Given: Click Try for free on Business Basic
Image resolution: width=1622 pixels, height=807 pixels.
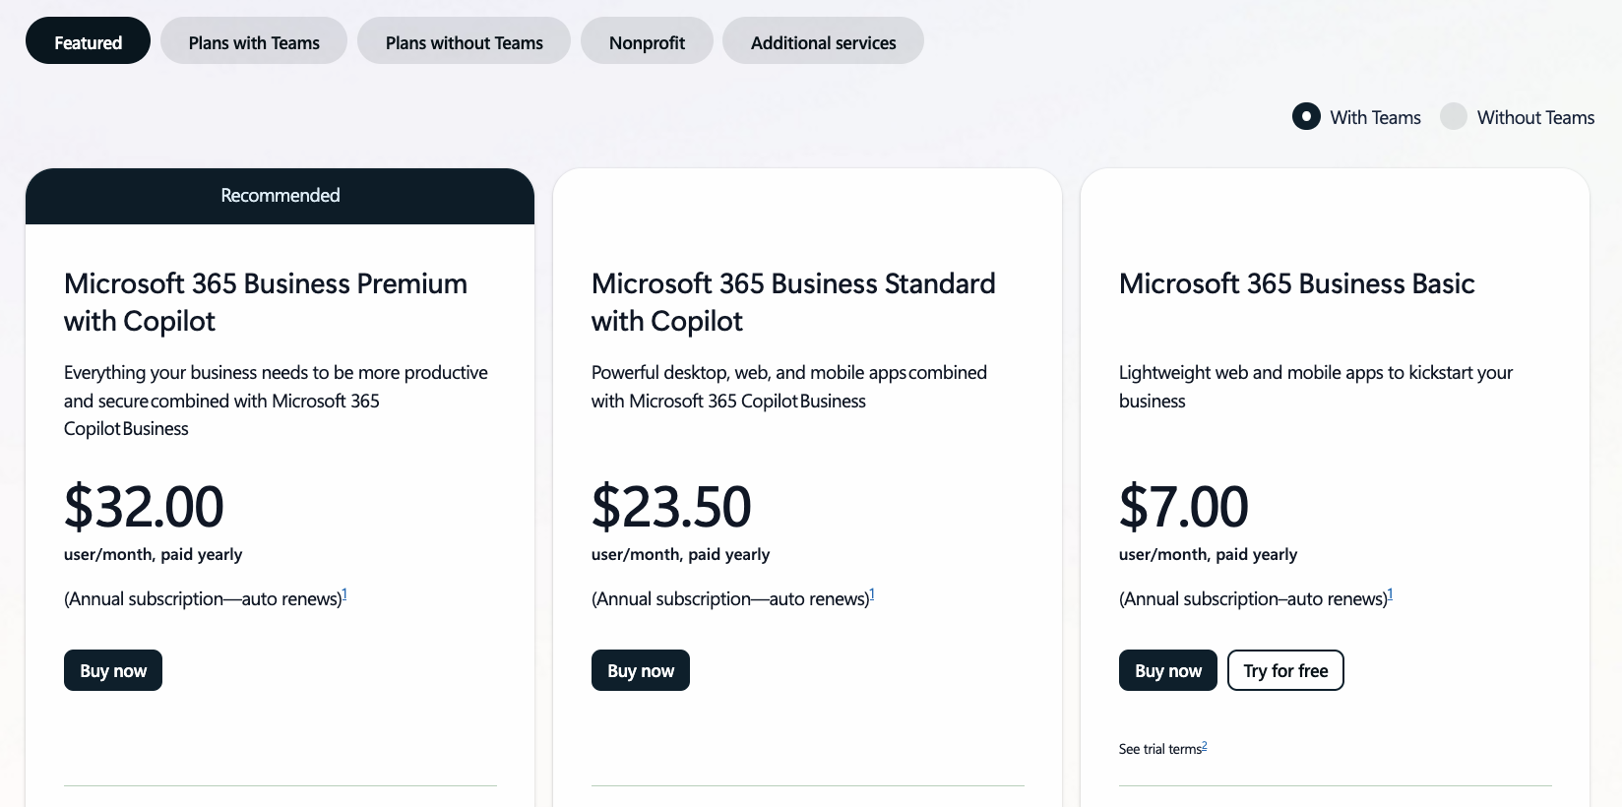Looking at the screenshot, I should pos(1285,670).
